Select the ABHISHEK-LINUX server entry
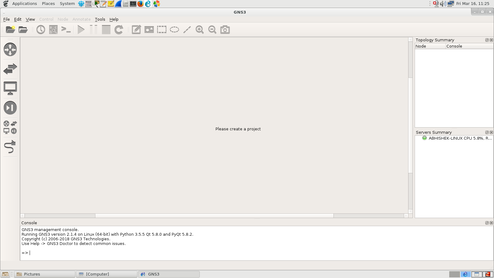The width and height of the screenshot is (494, 278). coord(457,138)
